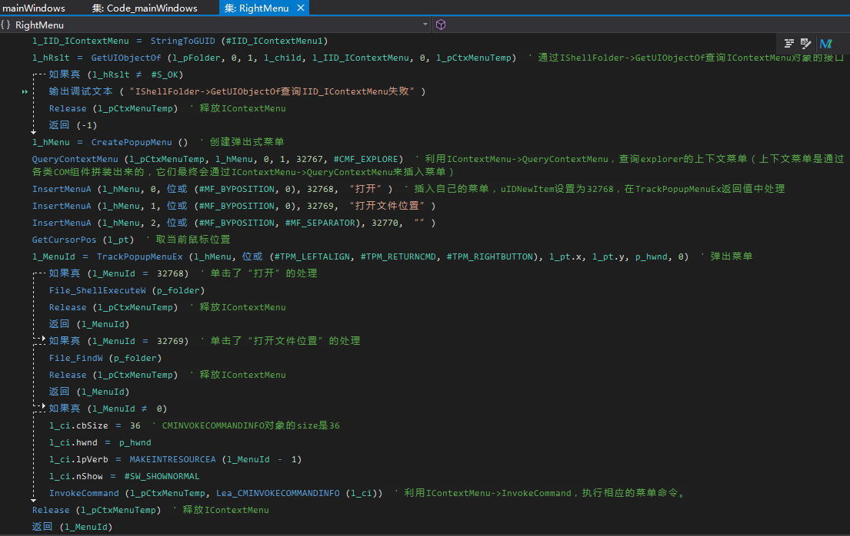Viewport: 850px width, 536px height.
Task: Switch to the mainWindows tab
Action: point(34,8)
